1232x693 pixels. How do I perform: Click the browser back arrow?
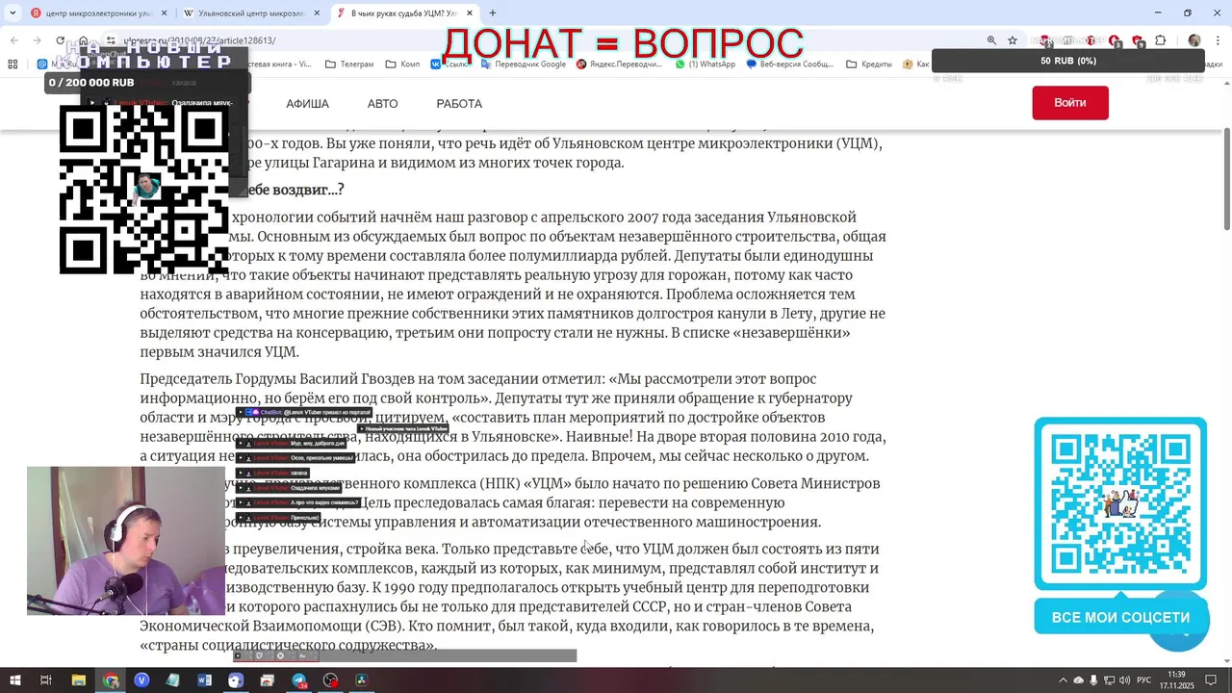pos(14,40)
